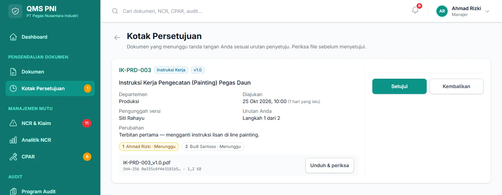Click the Instruksi Kerja tag

[x=171, y=70]
